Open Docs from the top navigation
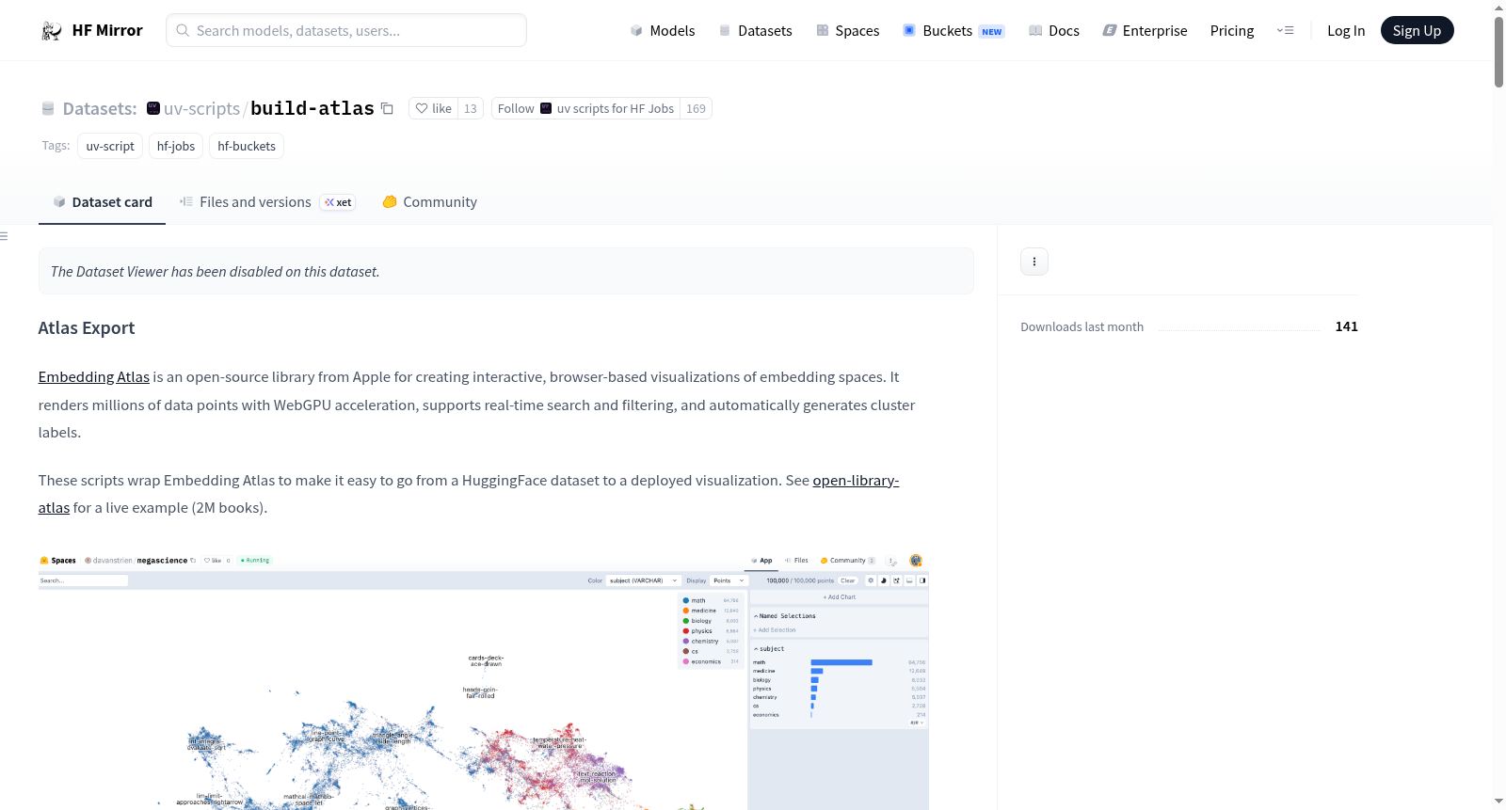Image resolution: width=1506 pixels, height=810 pixels. point(1054,31)
